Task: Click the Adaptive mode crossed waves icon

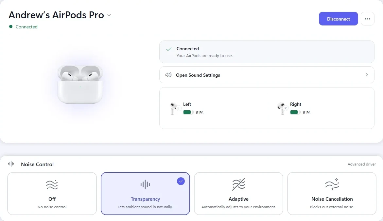Action: coord(238,184)
